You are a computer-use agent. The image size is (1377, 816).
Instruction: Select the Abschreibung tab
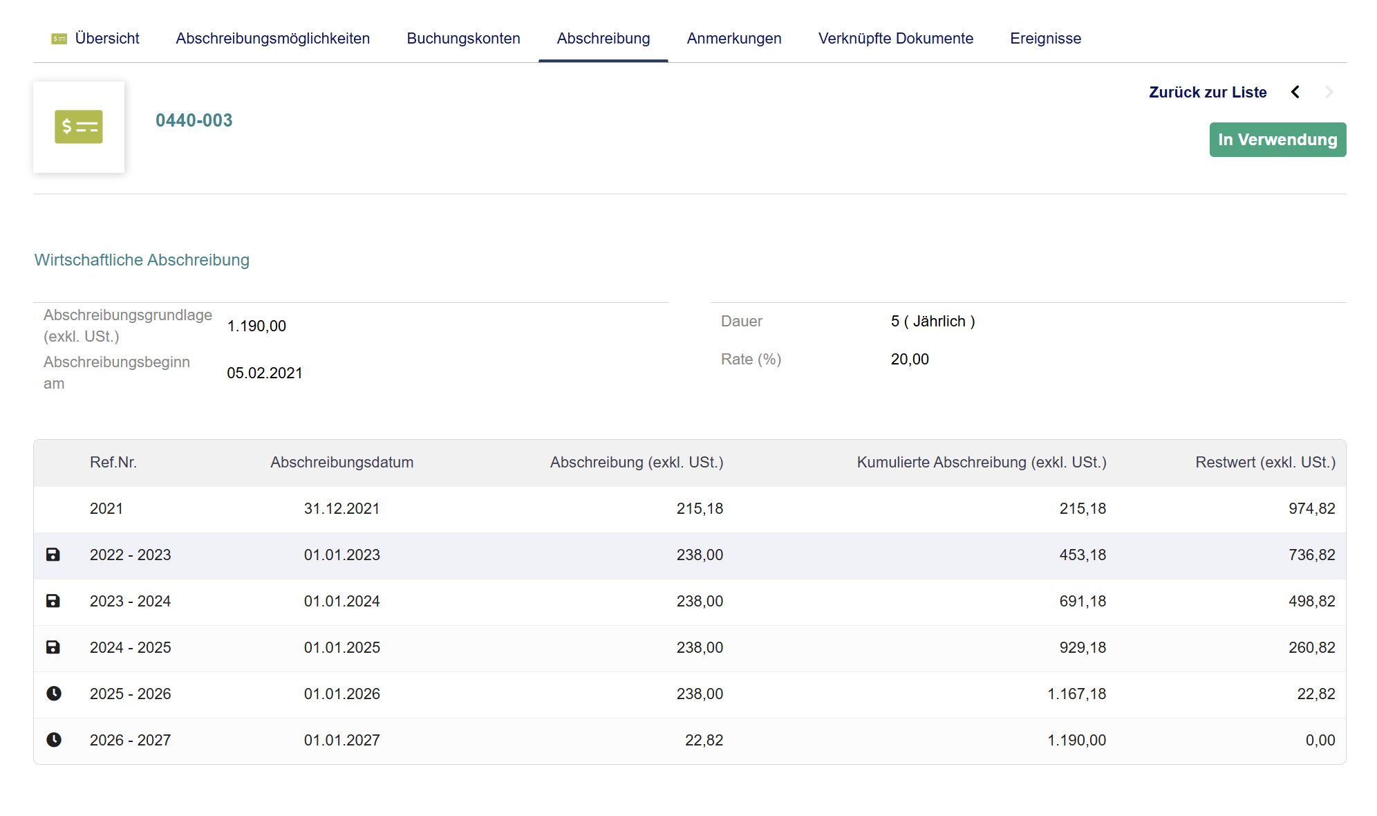pyautogui.click(x=603, y=39)
